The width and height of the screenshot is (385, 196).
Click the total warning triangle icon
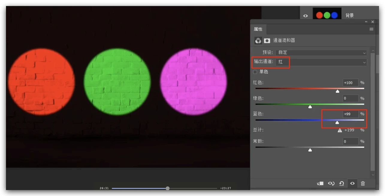(x=340, y=130)
